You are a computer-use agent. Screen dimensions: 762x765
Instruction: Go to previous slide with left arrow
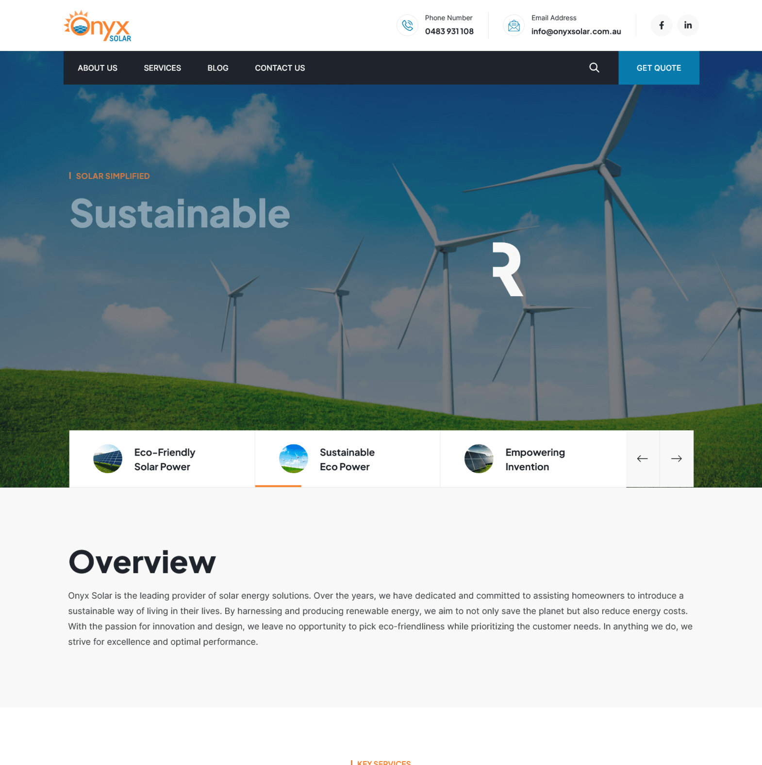pyautogui.click(x=643, y=459)
